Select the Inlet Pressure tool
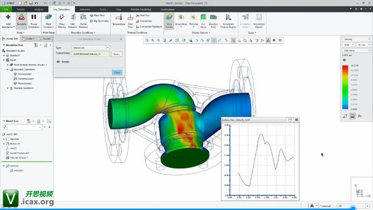This screenshot has height=210, width=373. [72, 21]
